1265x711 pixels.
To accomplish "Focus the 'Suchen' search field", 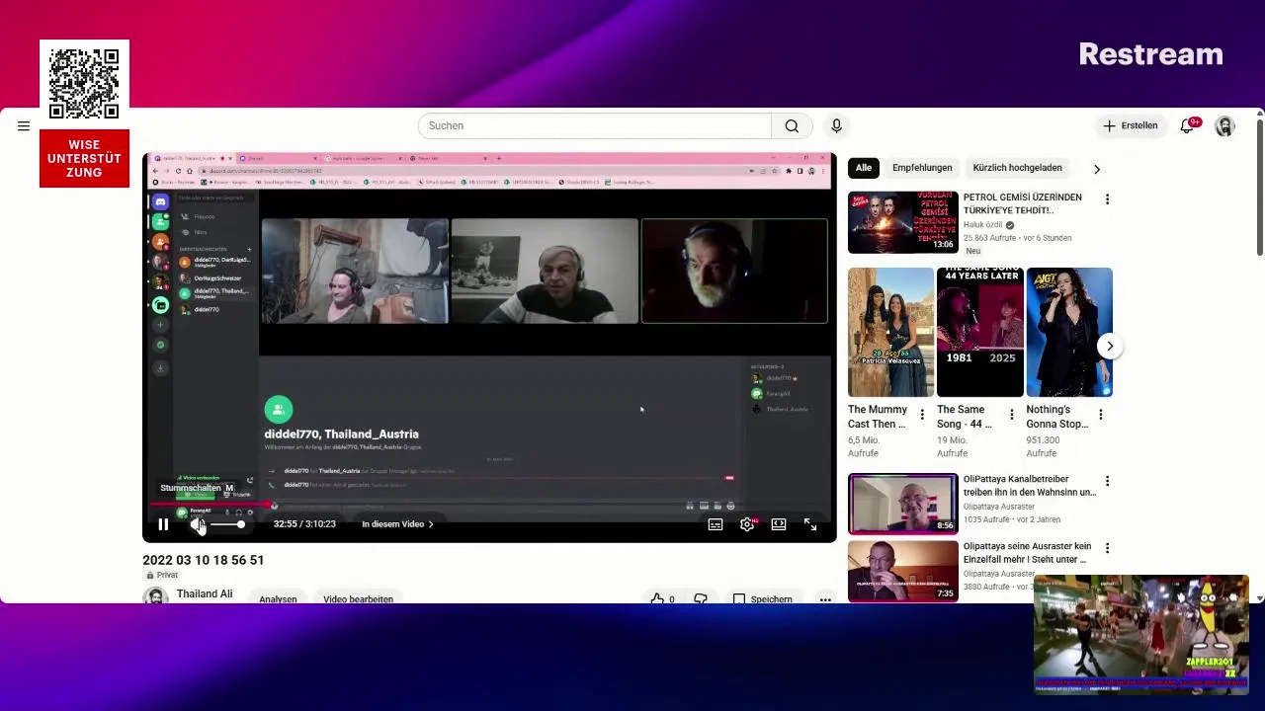I will (x=594, y=125).
